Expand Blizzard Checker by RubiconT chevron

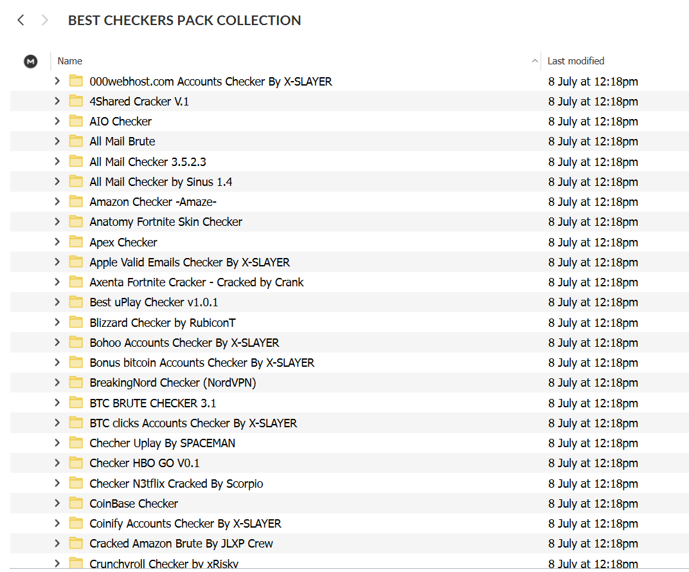57,322
